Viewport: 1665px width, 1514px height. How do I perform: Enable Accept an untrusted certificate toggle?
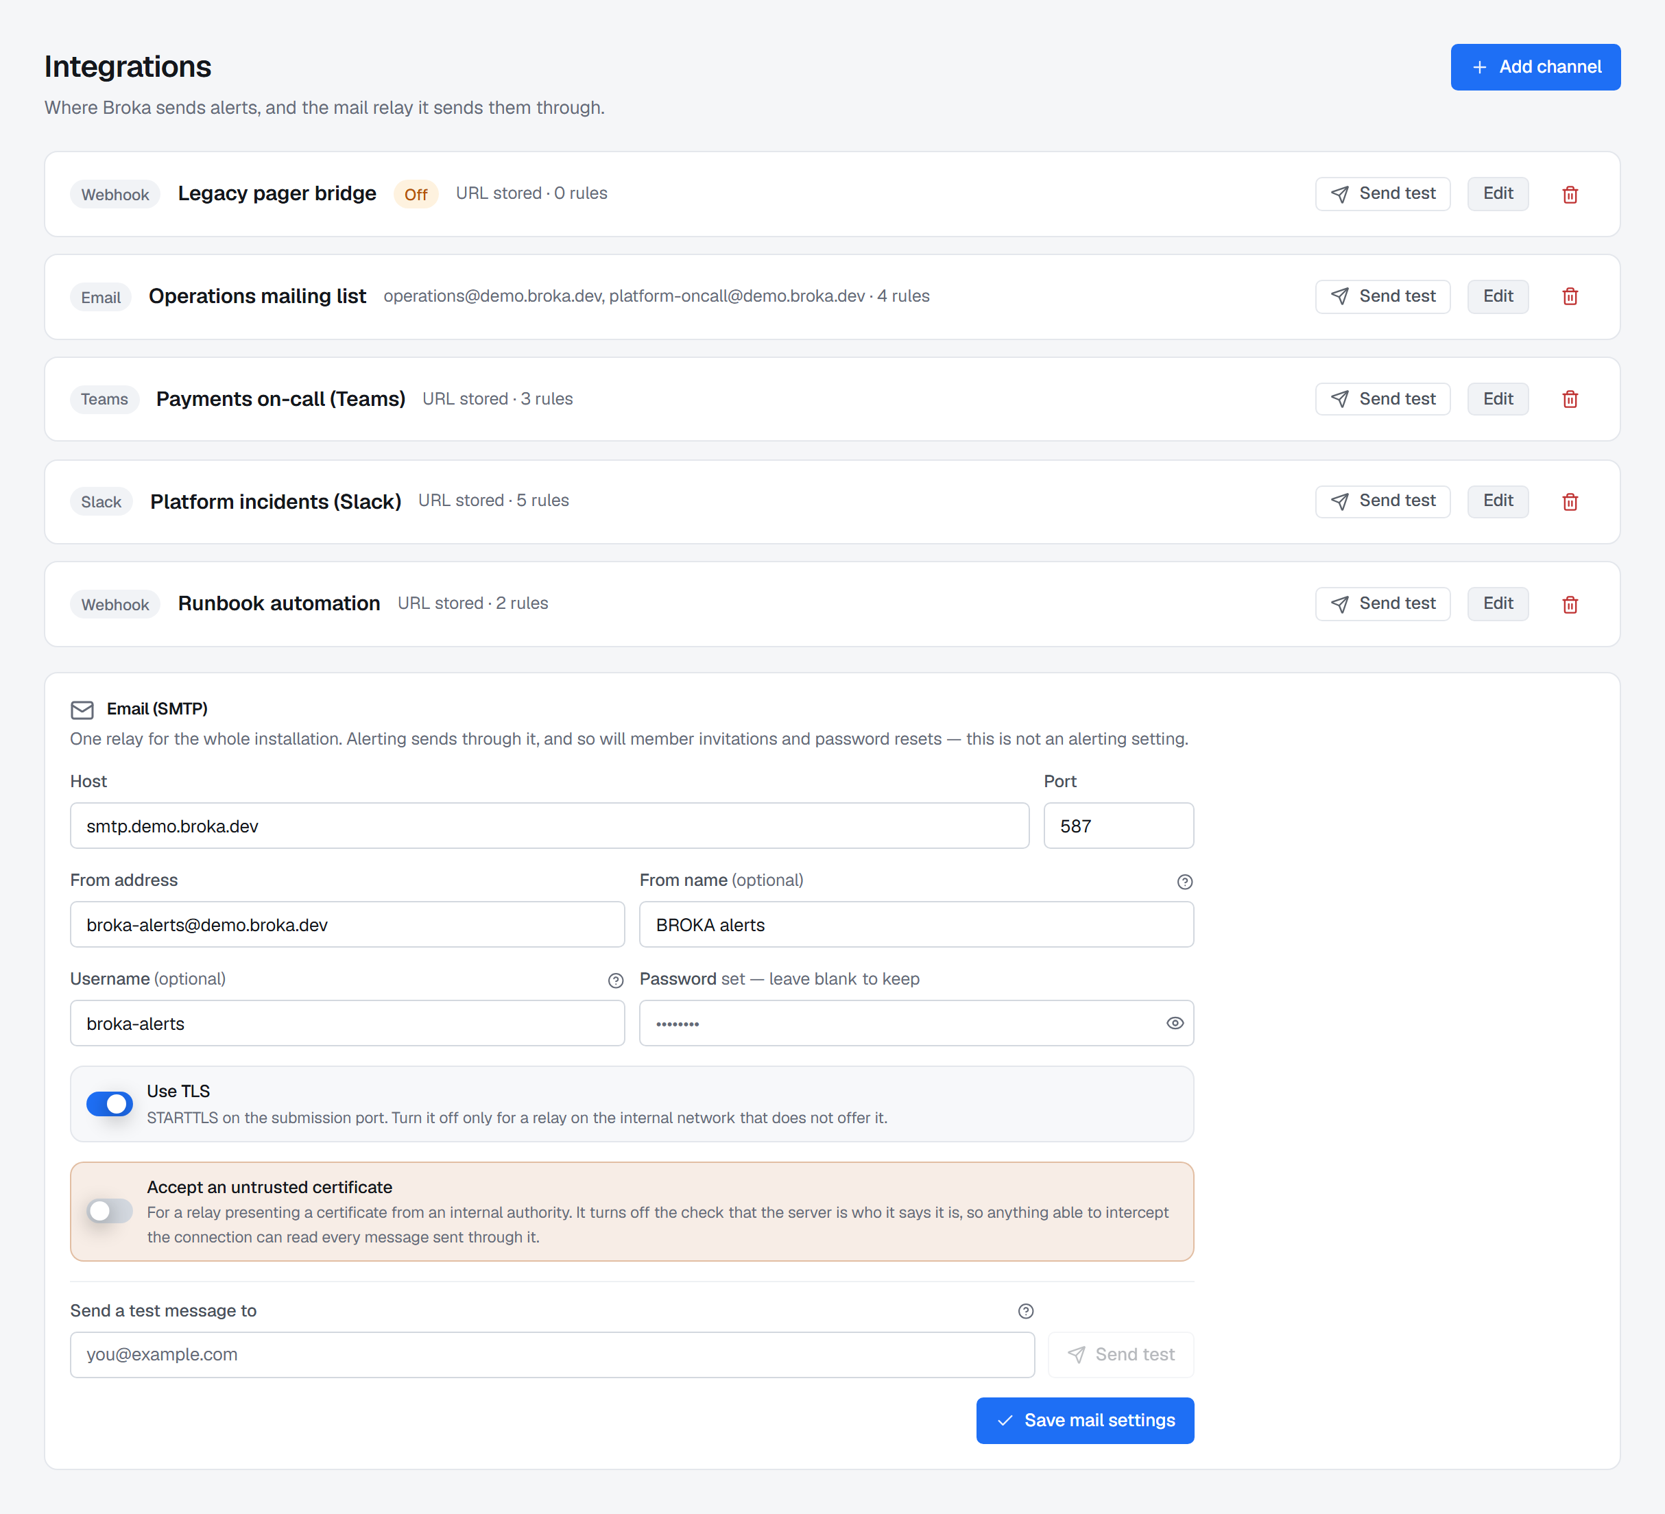tap(109, 1211)
